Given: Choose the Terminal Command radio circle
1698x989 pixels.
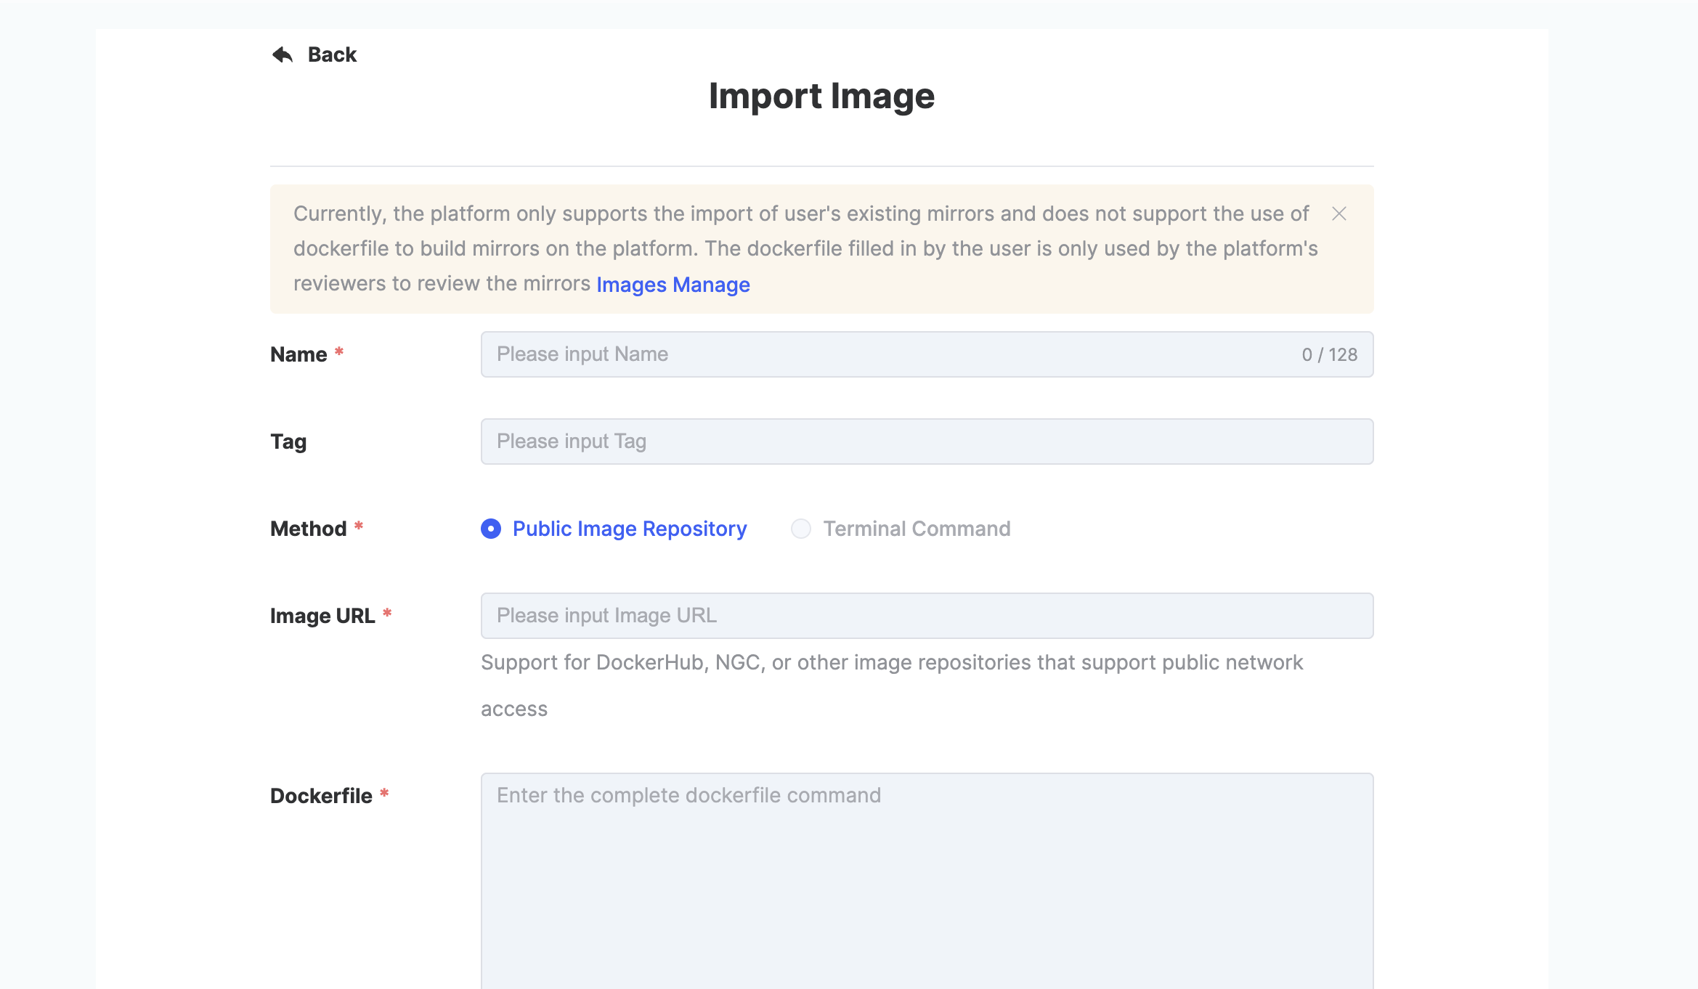Looking at the screenshot, I should [801, 529].
